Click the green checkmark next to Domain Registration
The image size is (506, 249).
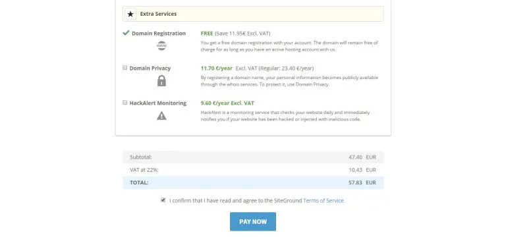tap(126, 33)
